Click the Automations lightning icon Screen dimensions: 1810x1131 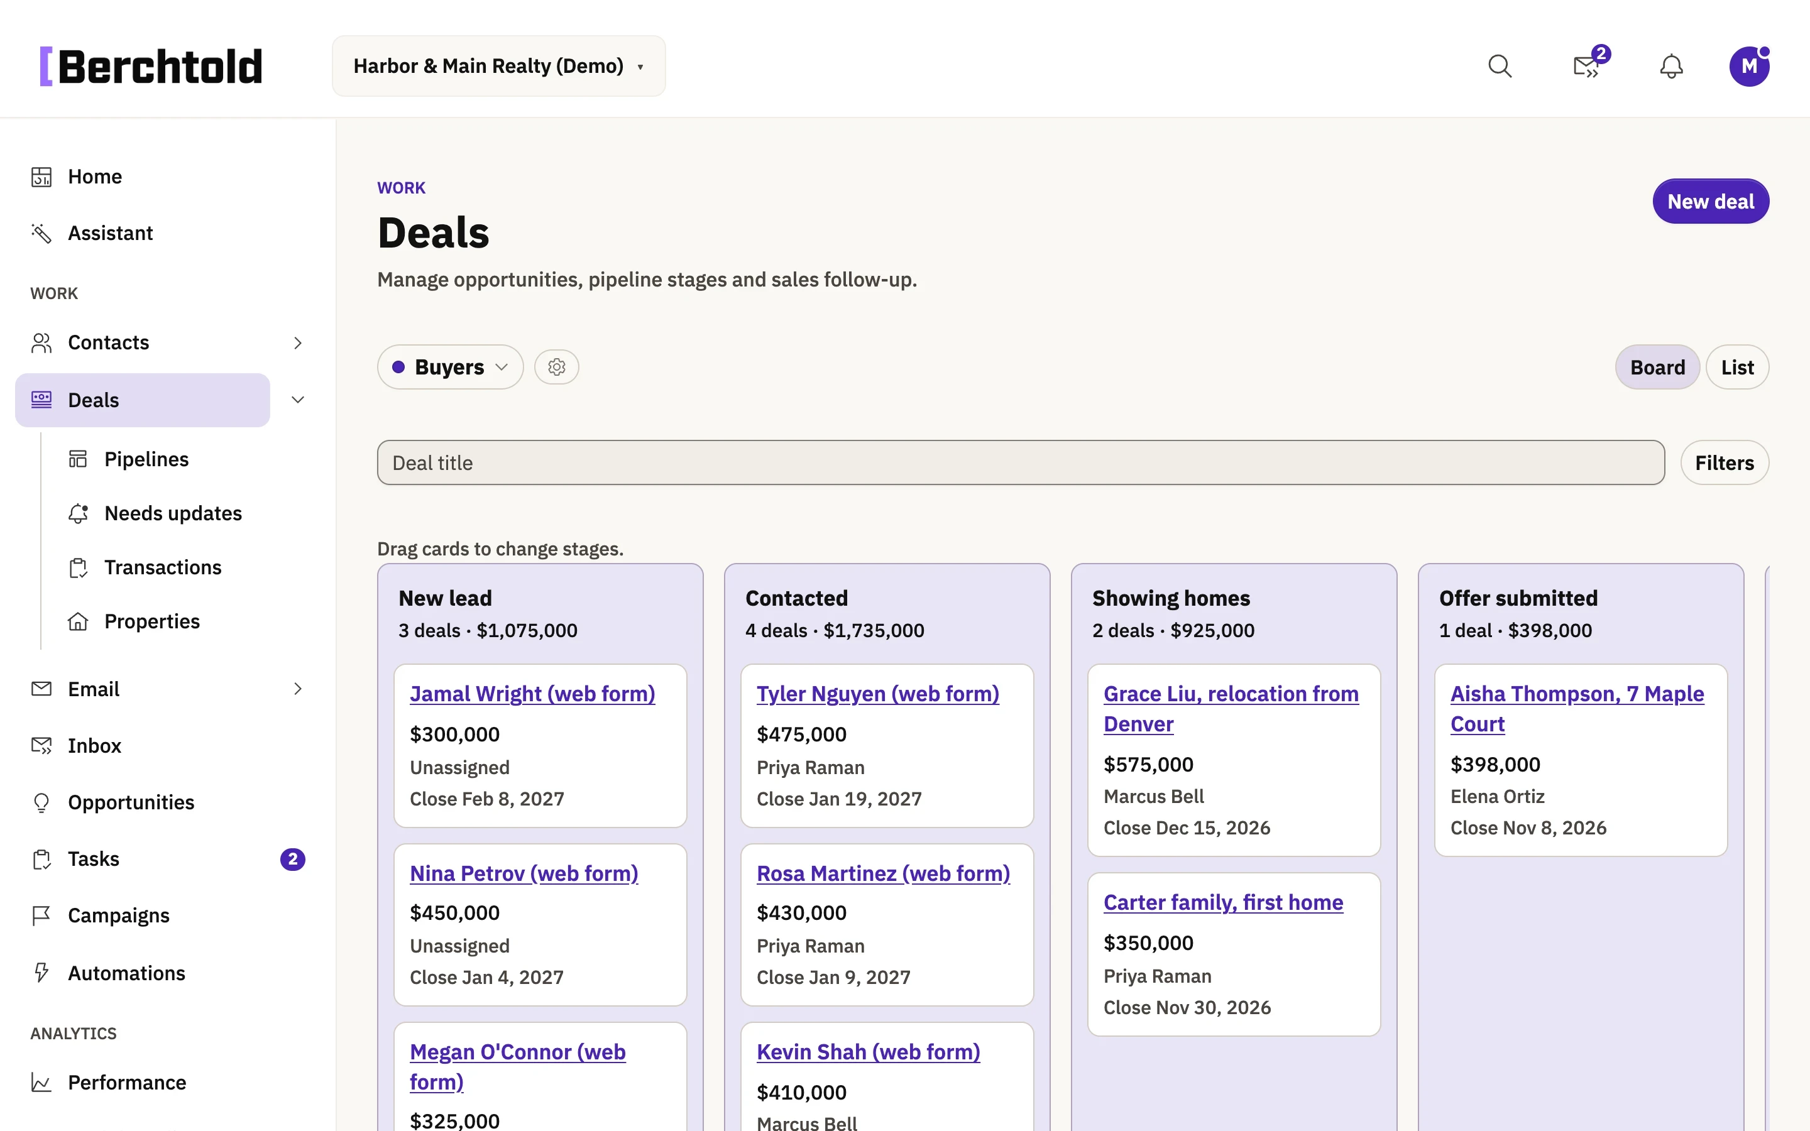41,973
